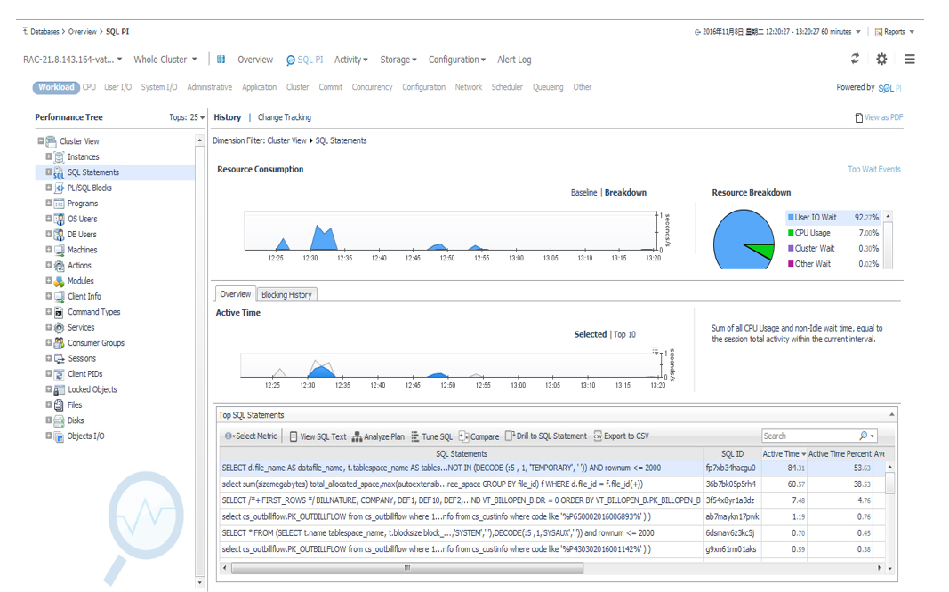The width and height of the screenshot is (949, 592).
Task: Click the Databases breadcrumb
Action: click(x=44, y=31)
